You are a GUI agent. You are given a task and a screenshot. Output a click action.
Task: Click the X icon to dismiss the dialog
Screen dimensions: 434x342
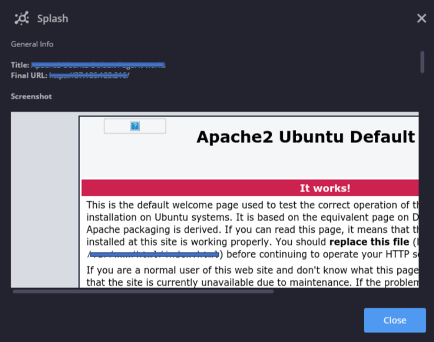[x=421, y=18]
